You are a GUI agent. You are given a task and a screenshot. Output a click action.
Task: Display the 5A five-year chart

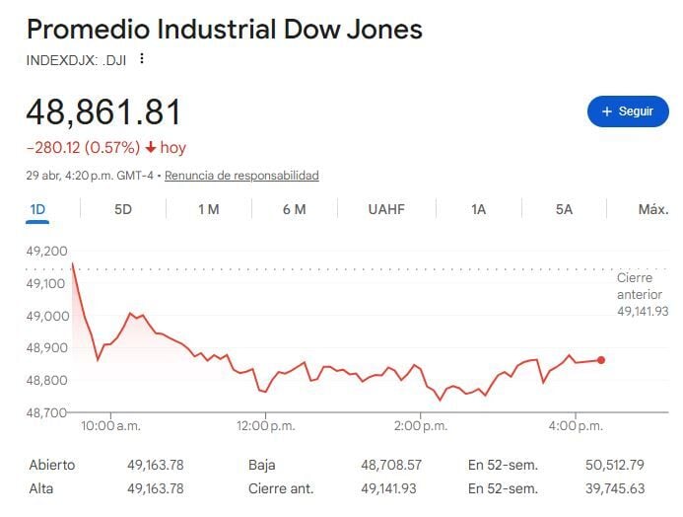click(x=564, y=209)
